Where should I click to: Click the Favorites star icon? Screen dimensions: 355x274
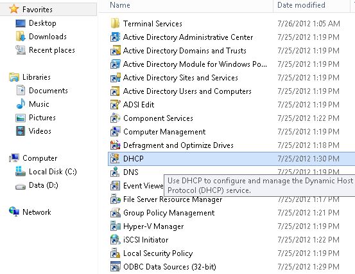coord(14,9)
